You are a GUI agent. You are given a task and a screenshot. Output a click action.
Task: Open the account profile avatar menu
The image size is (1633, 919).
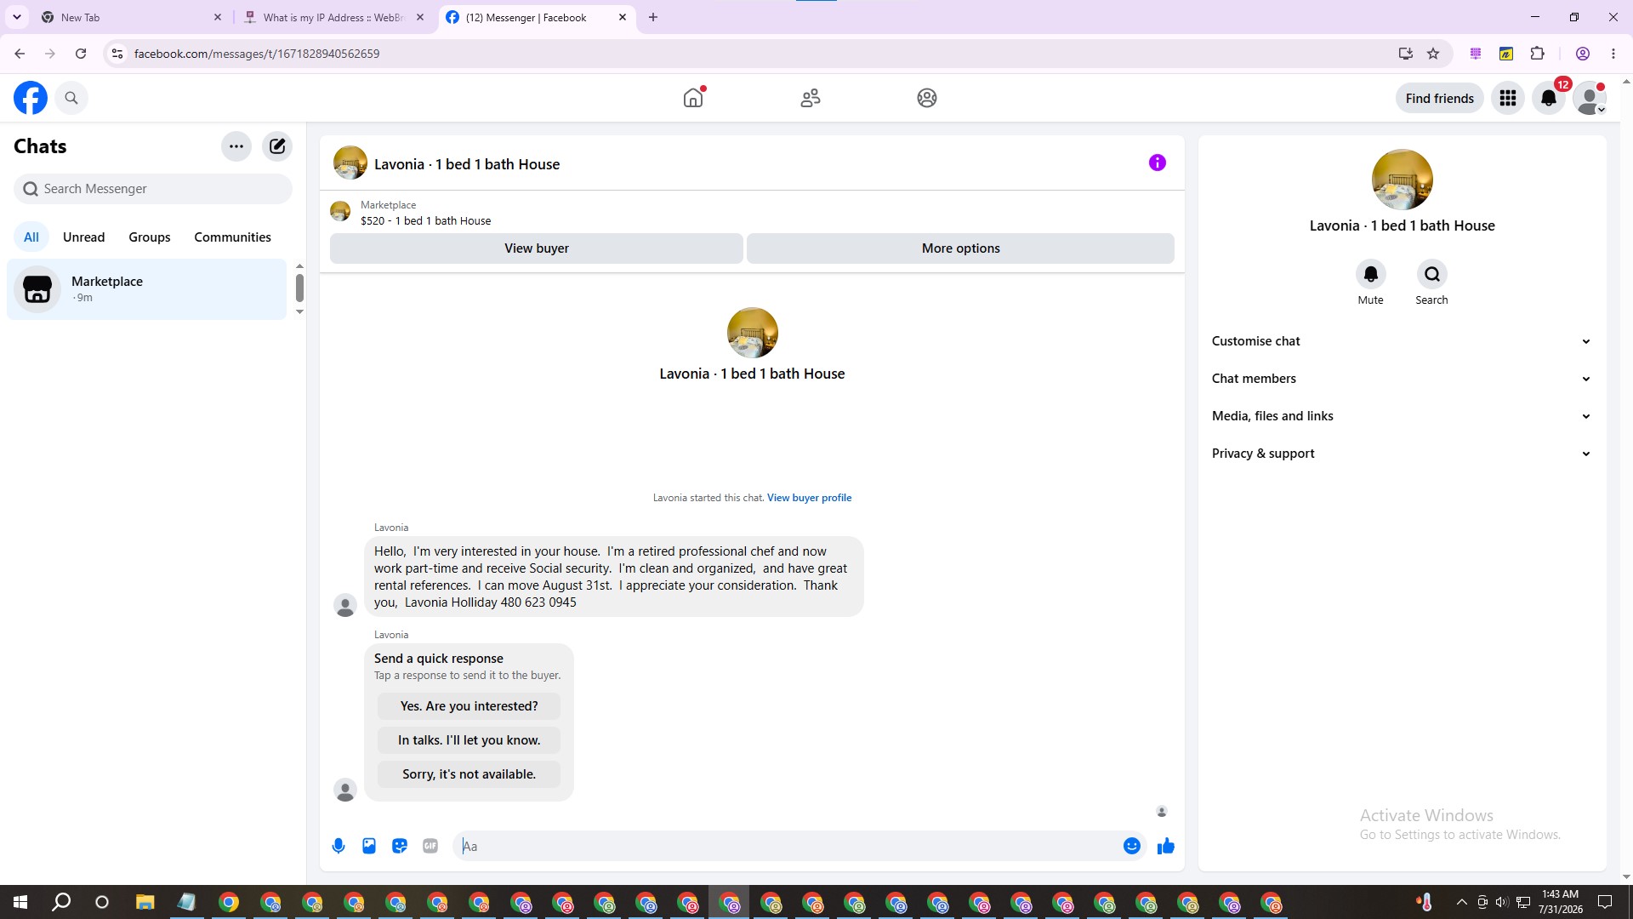1590,98
